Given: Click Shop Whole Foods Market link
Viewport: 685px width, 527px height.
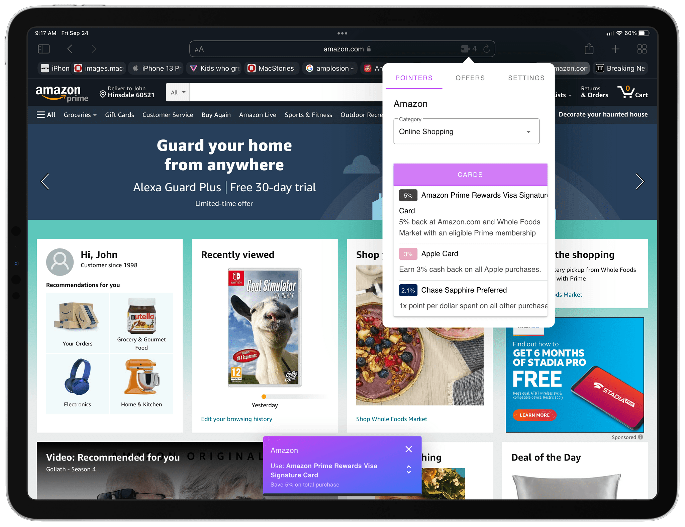Looking at the screenshot, I should click(x=392, y=419).
